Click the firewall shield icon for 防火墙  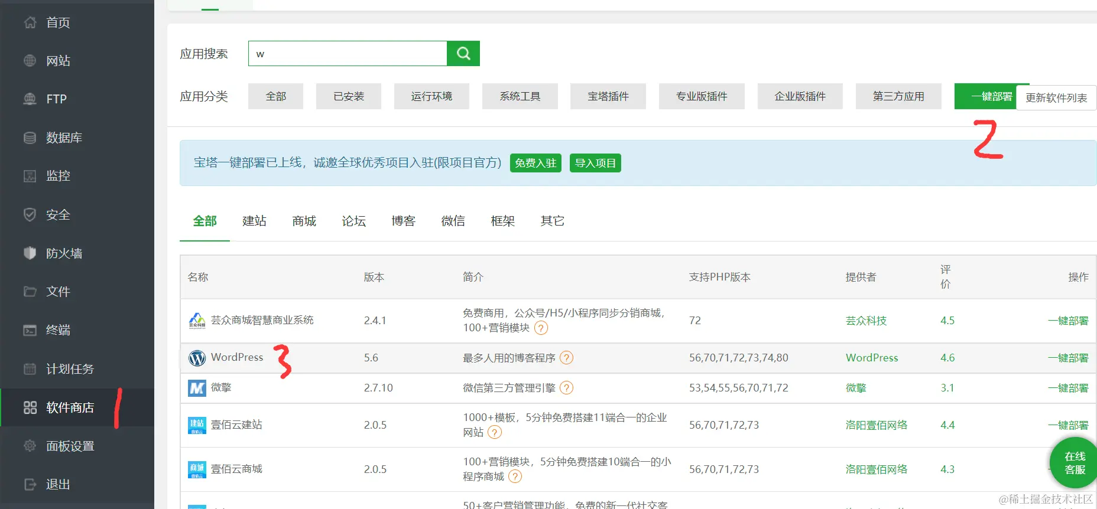pyautogui.click(x=30, y=253)
